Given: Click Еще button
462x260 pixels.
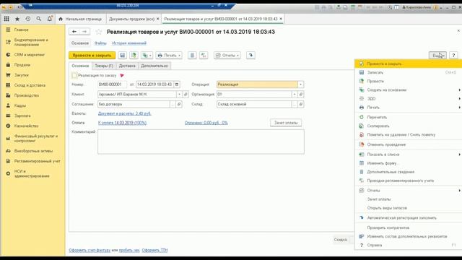Looking at the screenshot, I should point(437,55).
